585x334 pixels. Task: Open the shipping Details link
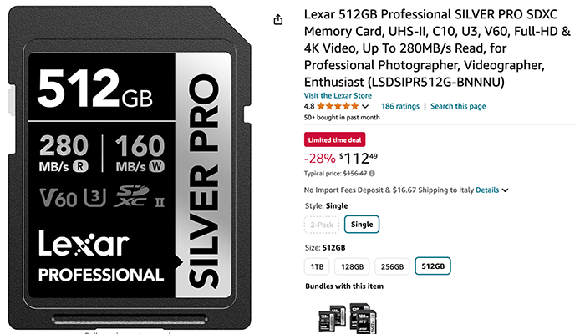point(487,190)
